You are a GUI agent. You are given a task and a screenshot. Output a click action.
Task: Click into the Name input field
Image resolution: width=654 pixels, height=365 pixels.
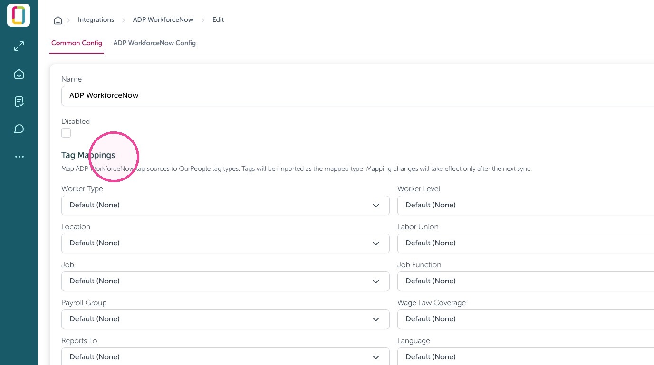tap(357, 96)
